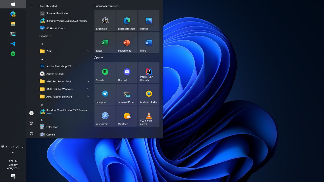Click the C letter header
Image resolution: width=324 pixels, height=182 pixels.
tap(42, 120)
